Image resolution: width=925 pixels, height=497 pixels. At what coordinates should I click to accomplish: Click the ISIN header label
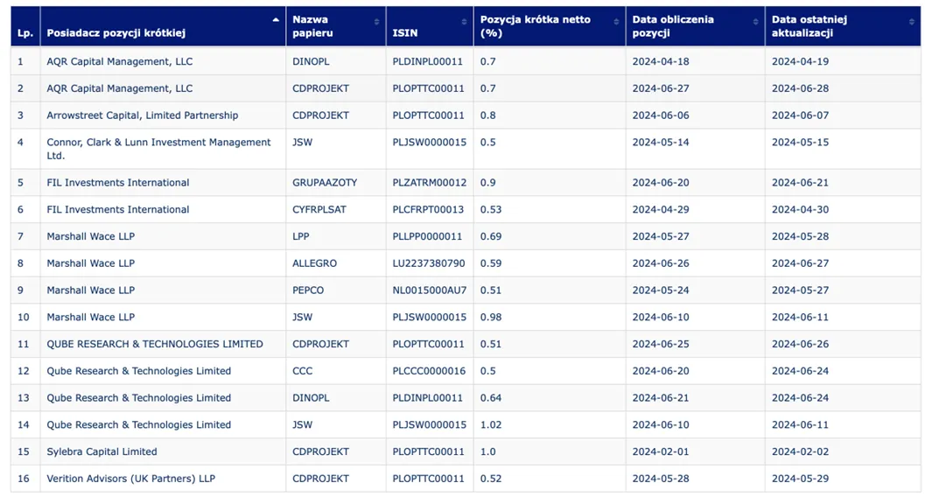[x=405, y=33]
